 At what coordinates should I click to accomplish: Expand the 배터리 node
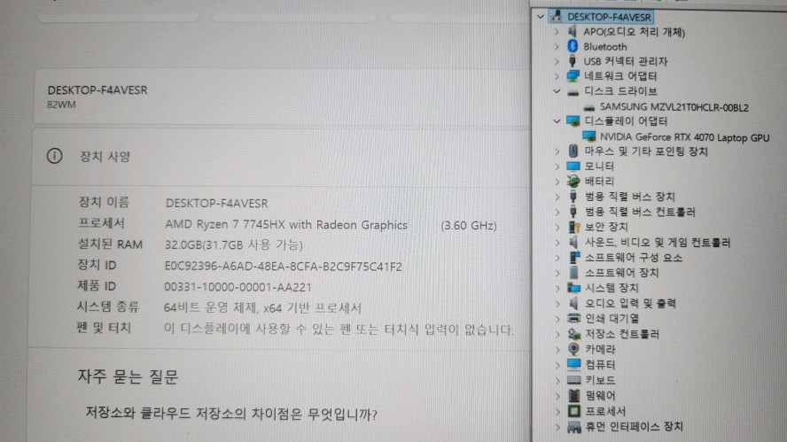click(557, 181)
